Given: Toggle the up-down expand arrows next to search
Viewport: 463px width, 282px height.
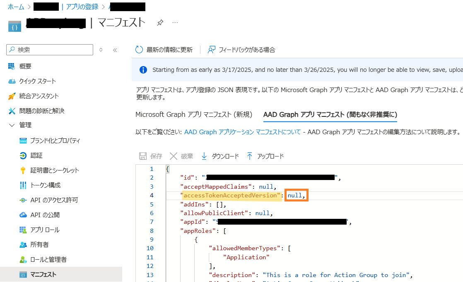Looking at the screenshot, I should click(x=101, y=50).
